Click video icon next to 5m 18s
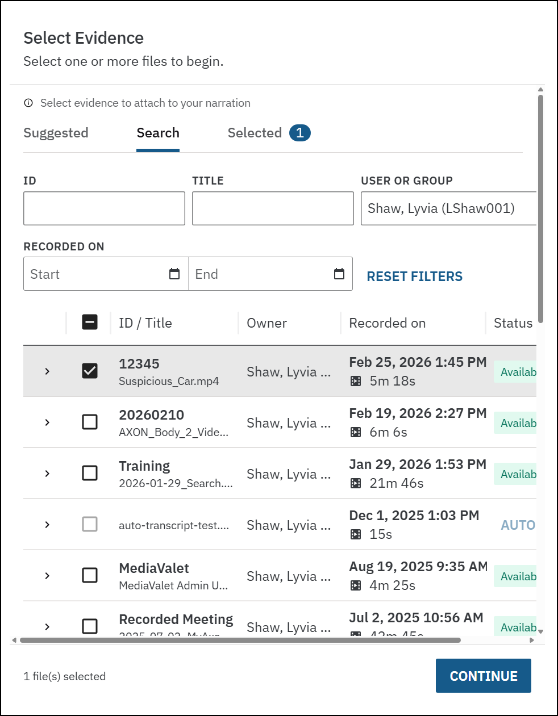558x716 pixels. pyautogui.click(x=356, y=381)
